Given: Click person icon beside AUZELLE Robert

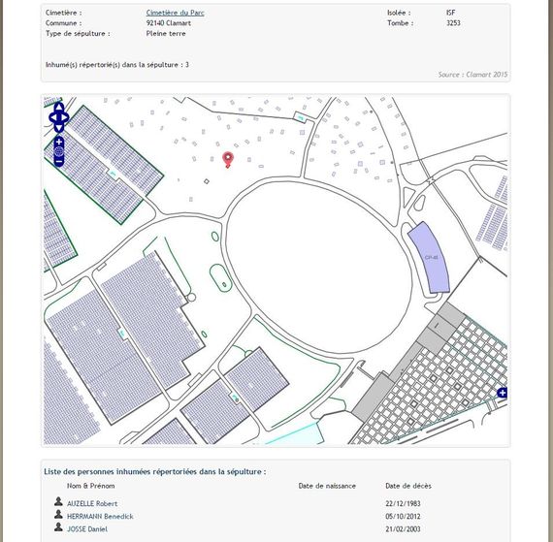Looking at the screenshot, I should 58,501.
